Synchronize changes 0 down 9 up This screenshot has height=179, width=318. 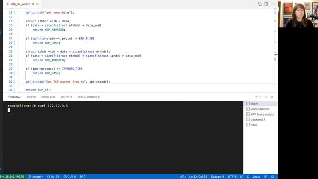tap(53, 177)
